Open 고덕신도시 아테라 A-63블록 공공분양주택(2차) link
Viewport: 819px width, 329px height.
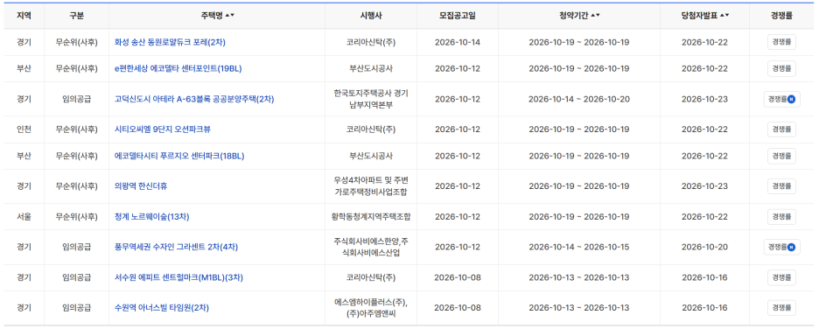[x=194, y=99]
